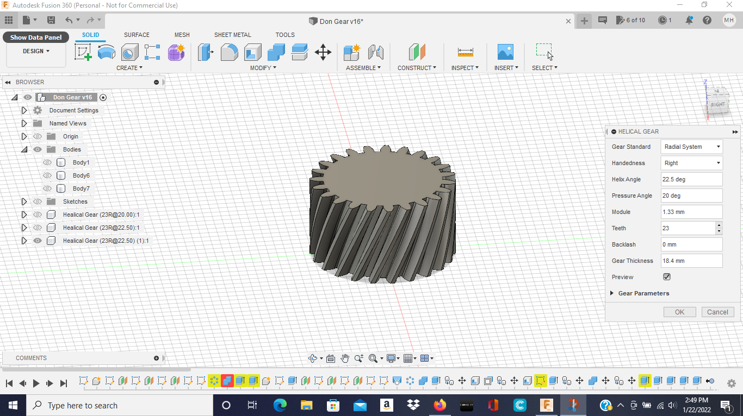The image size is (743, 416).
Task: Select the Measure tool
Action: [465, 52]
